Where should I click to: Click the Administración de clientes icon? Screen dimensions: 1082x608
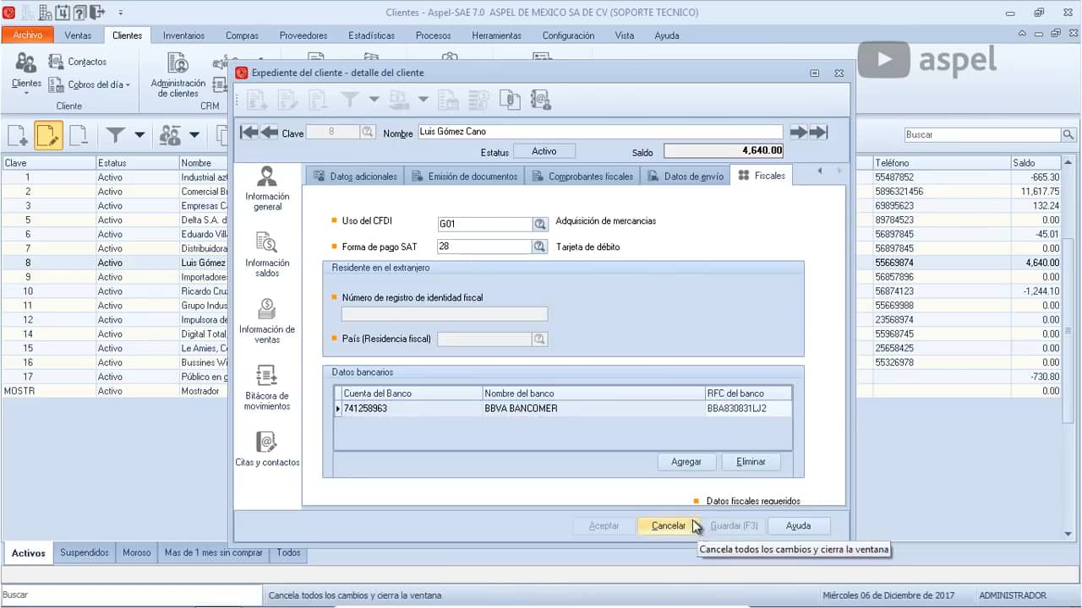point(178,74)
